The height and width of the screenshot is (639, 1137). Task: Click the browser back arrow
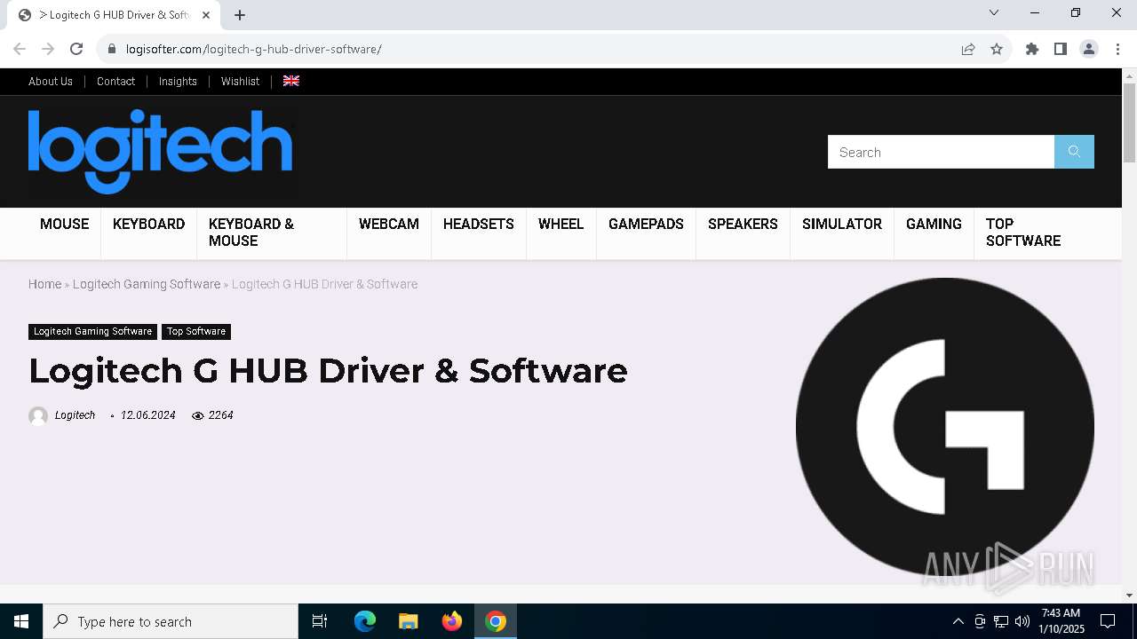tap(20, 49)
